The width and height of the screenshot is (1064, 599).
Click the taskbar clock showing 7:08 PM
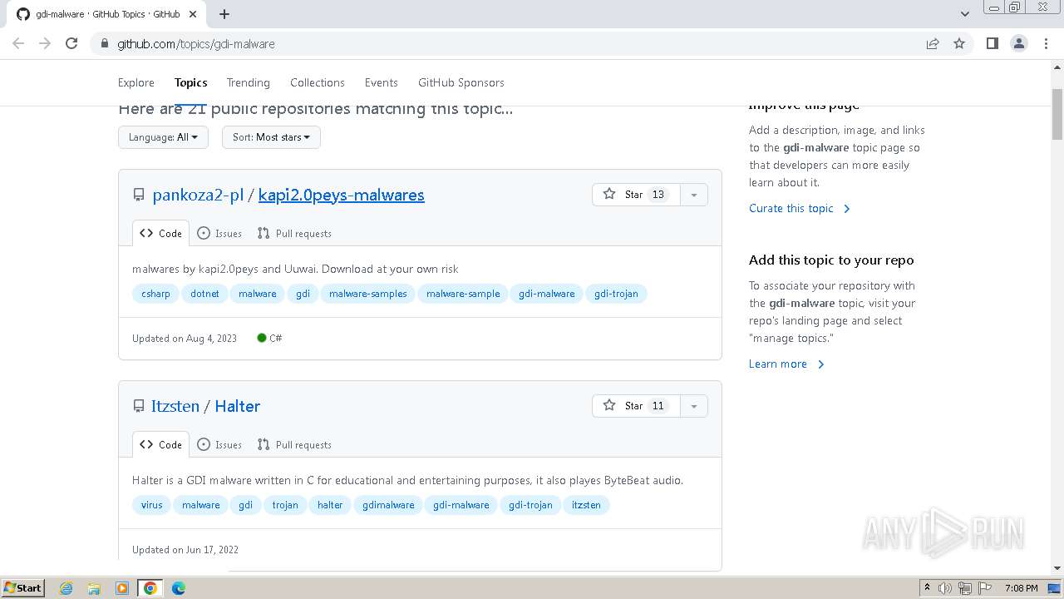click(x=1021, y=588)
